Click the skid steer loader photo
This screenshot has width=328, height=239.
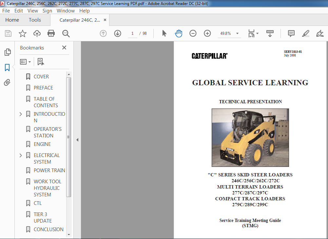tap(250, 138)
